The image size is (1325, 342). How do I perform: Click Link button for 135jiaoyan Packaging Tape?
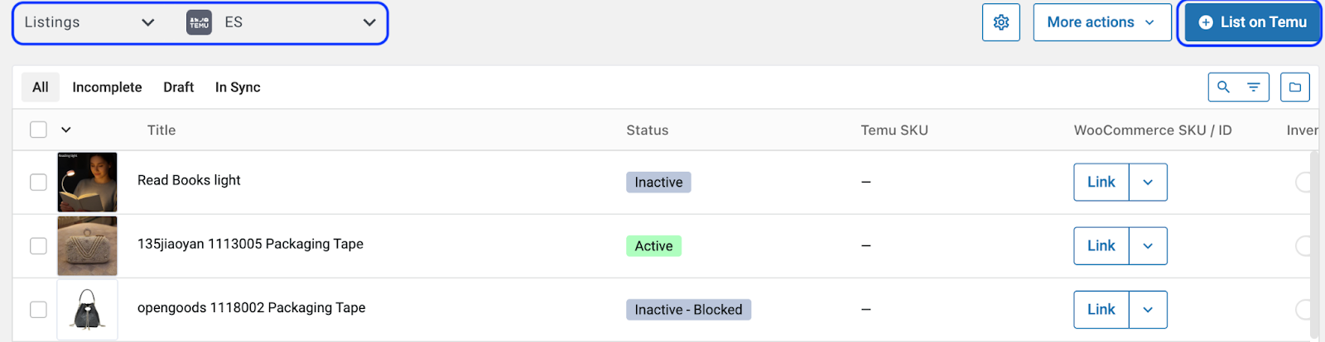point(1101,245)
